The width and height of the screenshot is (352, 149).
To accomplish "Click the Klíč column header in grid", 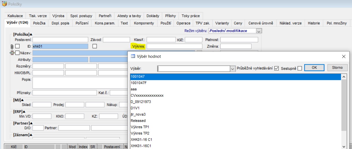I will click(x=14, y=147).
